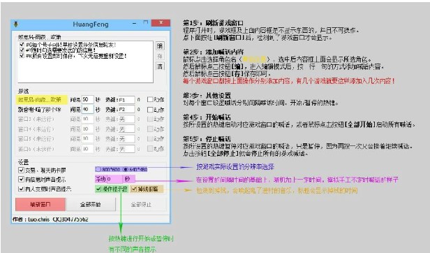Click the HuangFeng app icon in title bar
This screenshot has height=253, width=430.
tap(16, 24)
